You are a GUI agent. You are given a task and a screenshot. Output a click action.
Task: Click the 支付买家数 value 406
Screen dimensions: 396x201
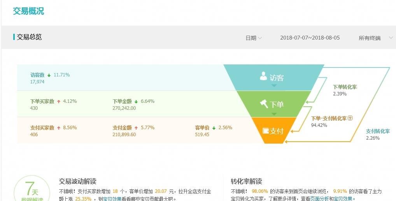coord(34,135)
